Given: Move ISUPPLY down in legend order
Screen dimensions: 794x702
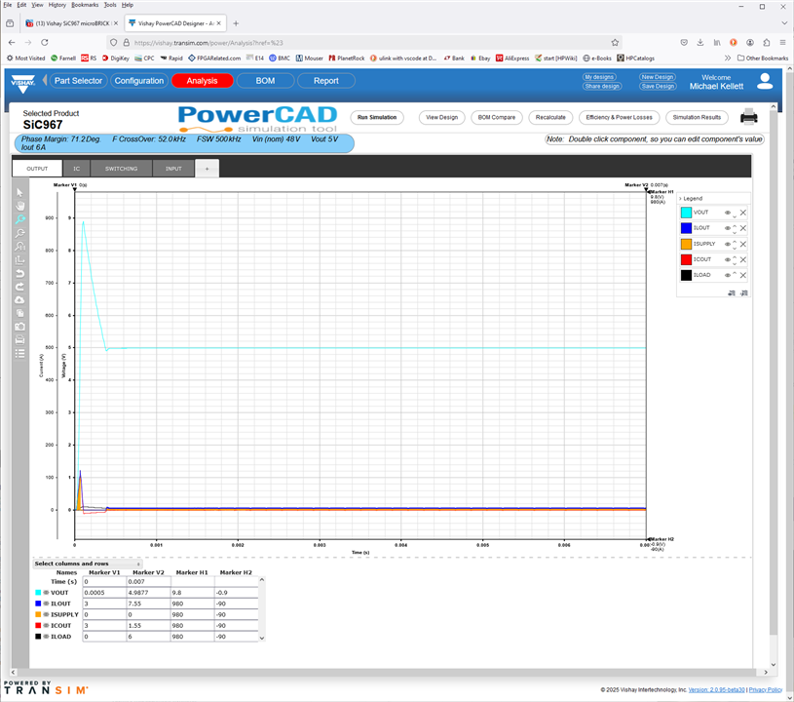Looking at the screenshot, I should tap(735, 248).
